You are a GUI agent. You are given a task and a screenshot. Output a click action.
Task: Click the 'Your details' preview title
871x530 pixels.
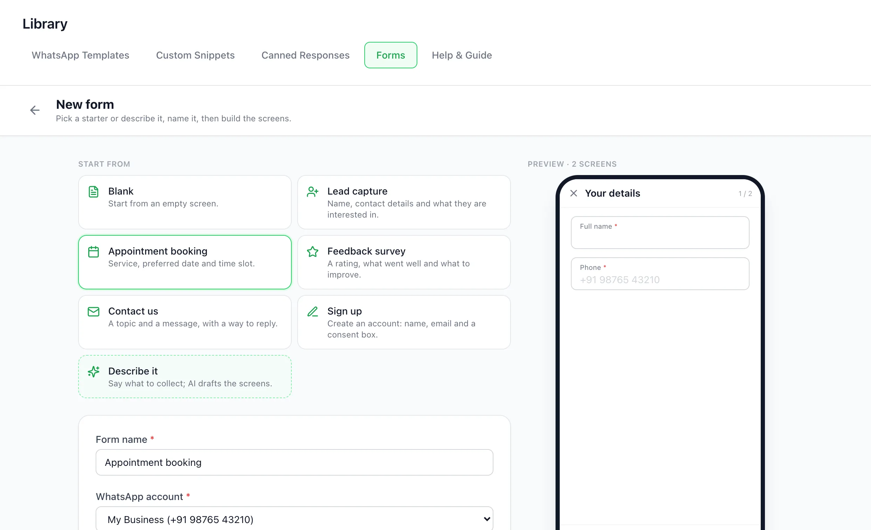tap(613, 193)
